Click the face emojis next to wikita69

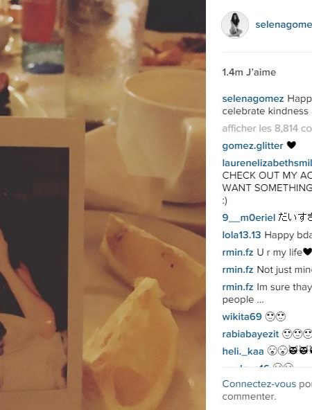[275, 317]
